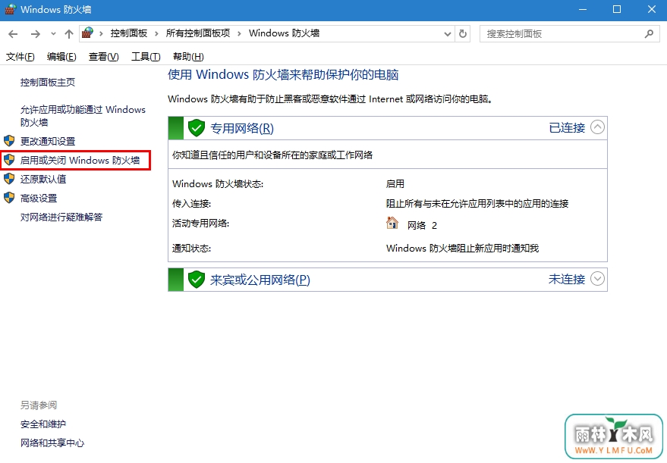Click the shield icon beside 高级设置
The width and height of the screenshot is (667, 463).
coord(9,198)
